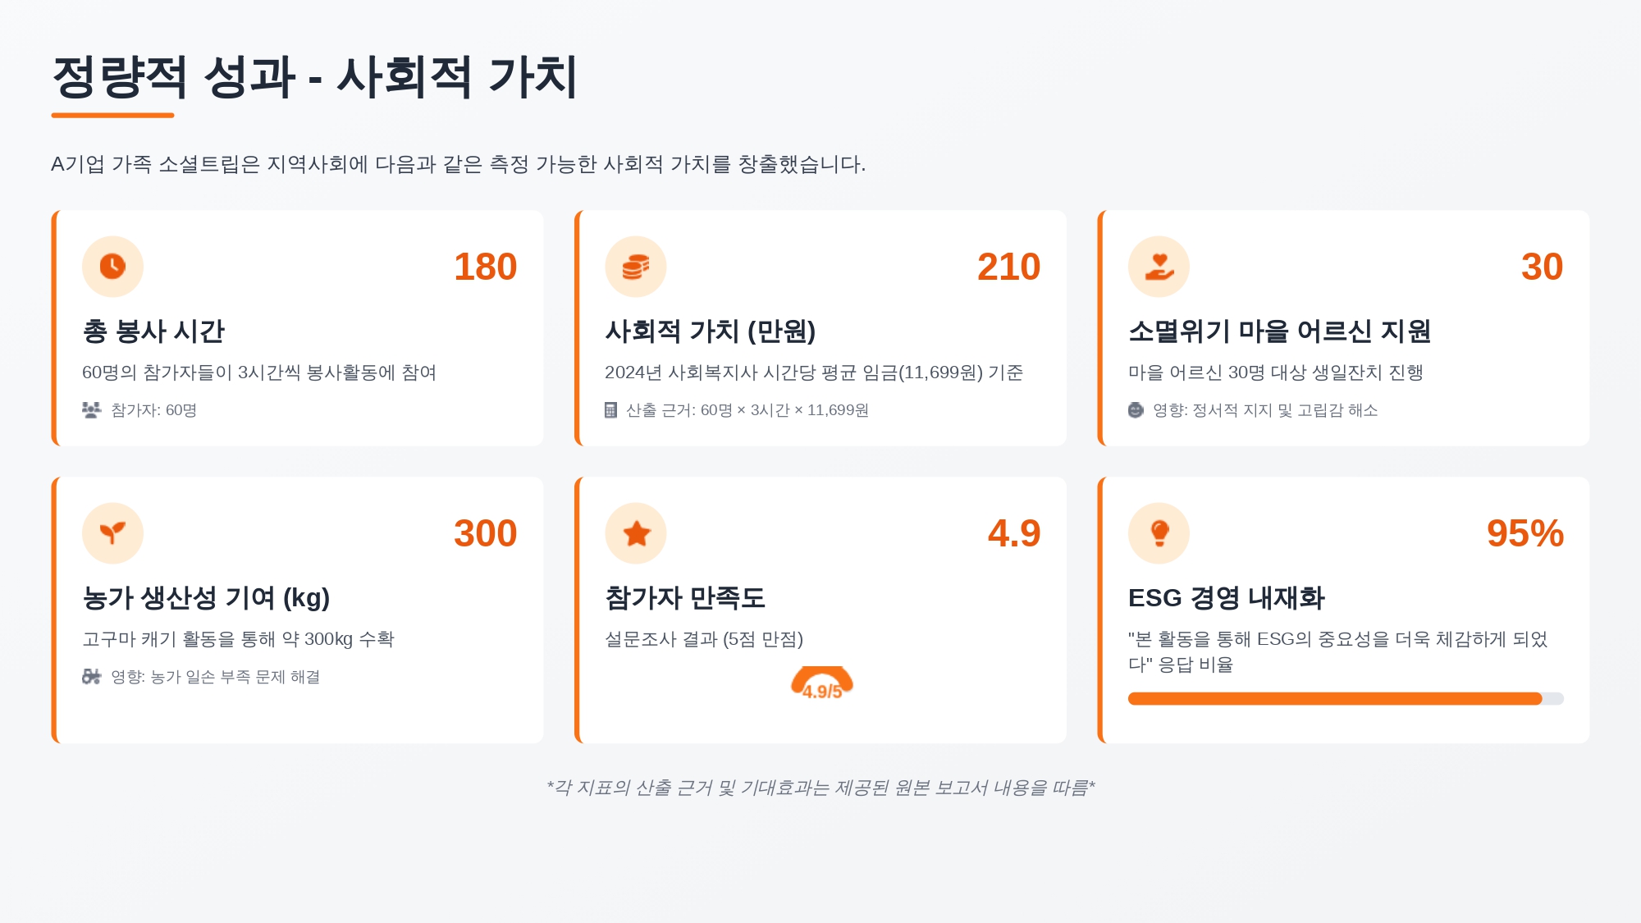Viewport: 1641px width, 923px height.
Task: Select the 총 봉사 시간 card title
Action: pyautogui.click(x=153, y=331)
